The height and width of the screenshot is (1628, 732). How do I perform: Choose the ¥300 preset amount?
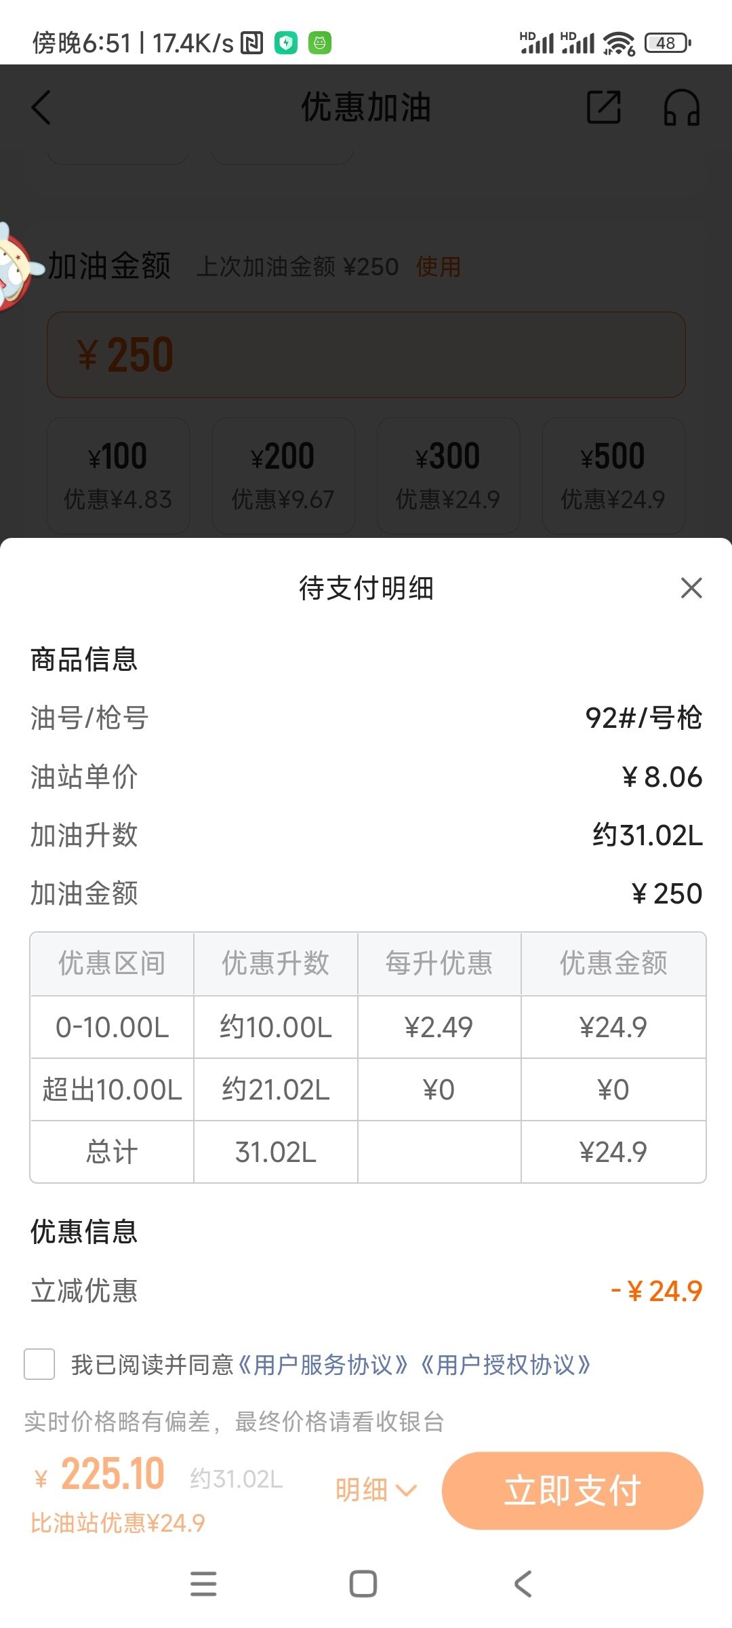coord(448,476)
